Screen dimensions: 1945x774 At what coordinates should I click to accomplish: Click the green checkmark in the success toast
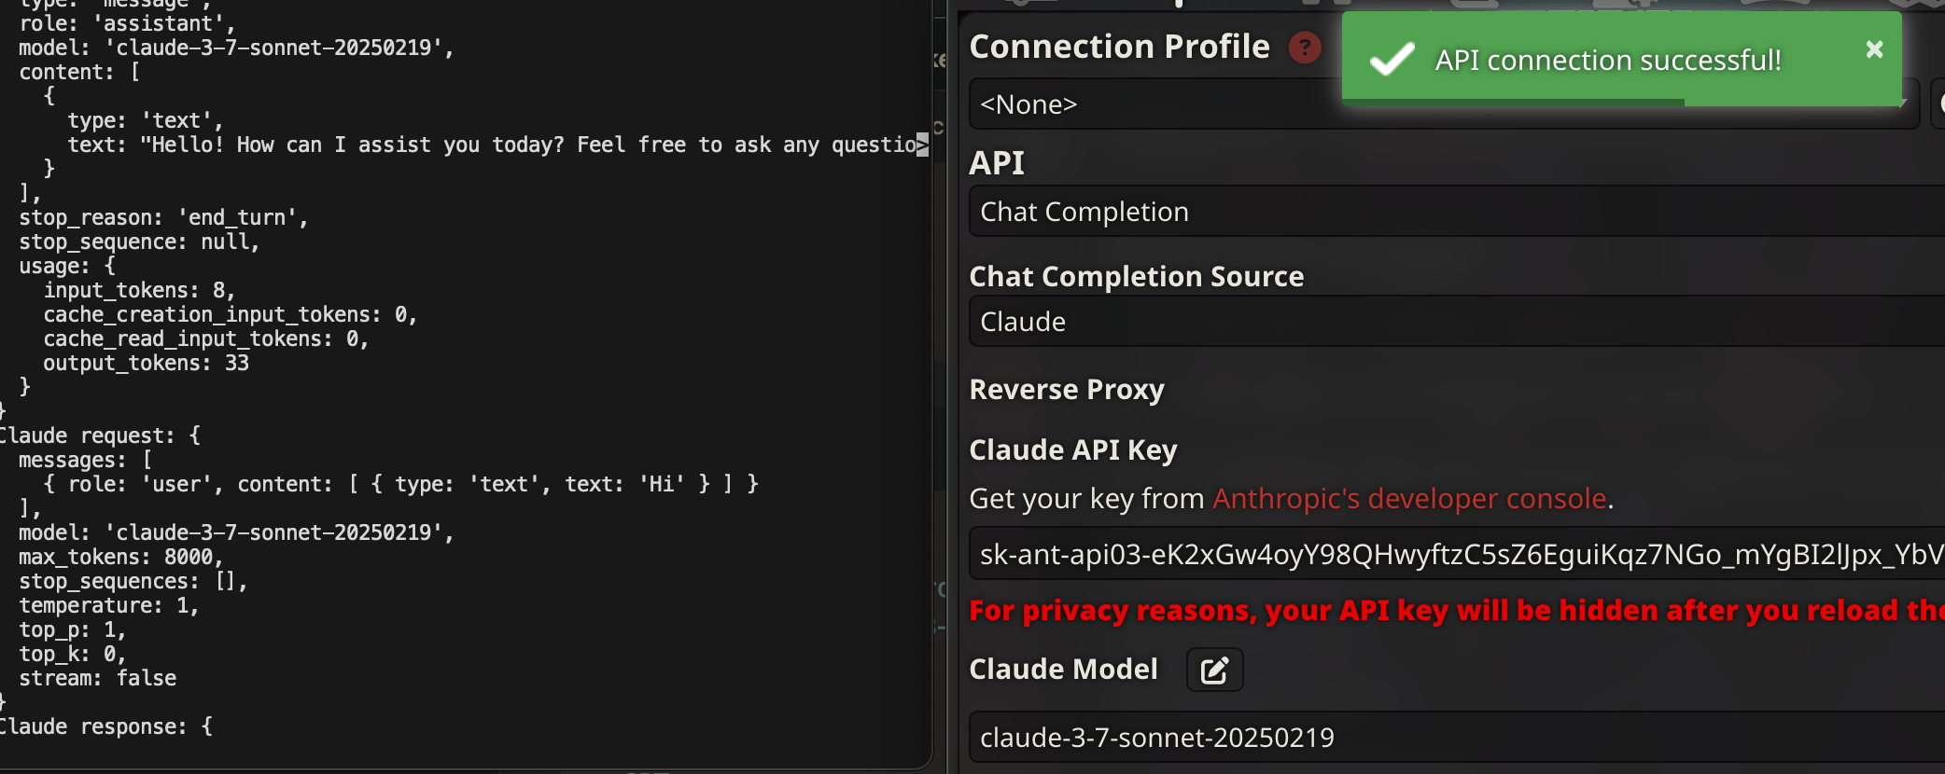pos(1392,60)
